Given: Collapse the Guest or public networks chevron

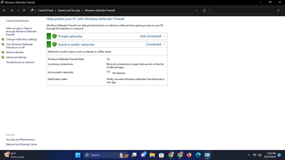Looking at the screenshot, I should [x=165, y=44].
